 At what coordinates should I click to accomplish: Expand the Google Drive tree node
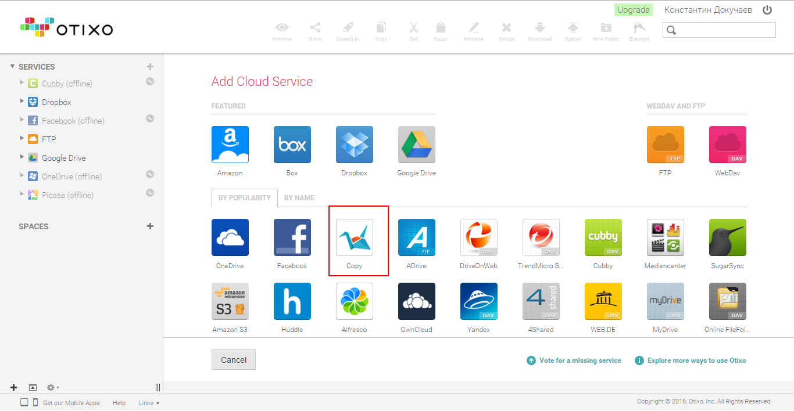coord(22,157)
